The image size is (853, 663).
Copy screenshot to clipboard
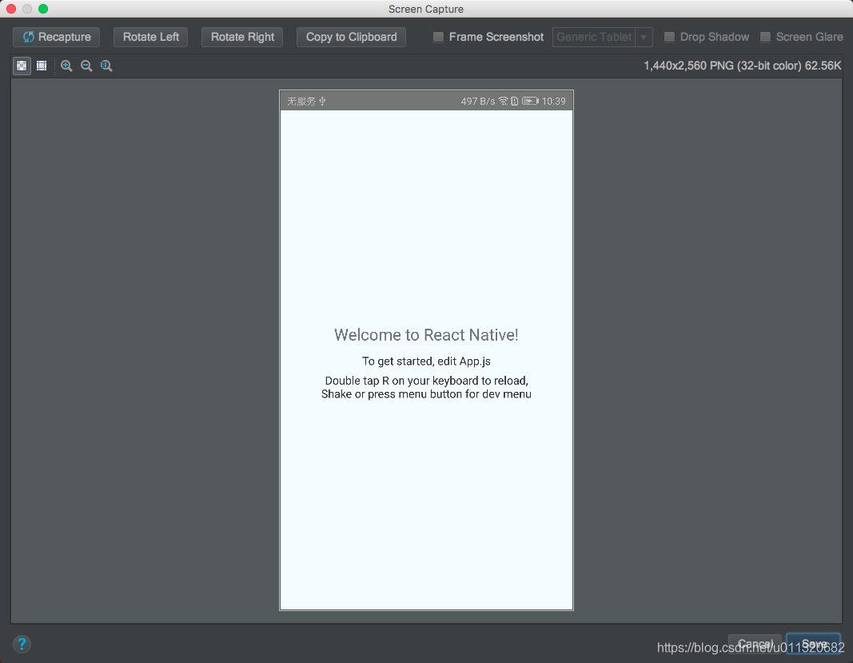(351, 37)
